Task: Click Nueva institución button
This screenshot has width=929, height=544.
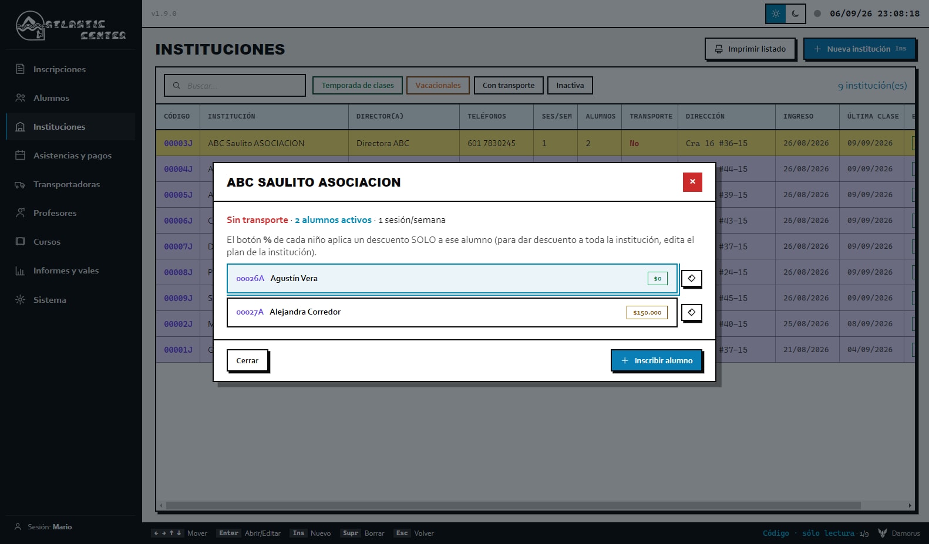Action: click(x=860, y=49)
